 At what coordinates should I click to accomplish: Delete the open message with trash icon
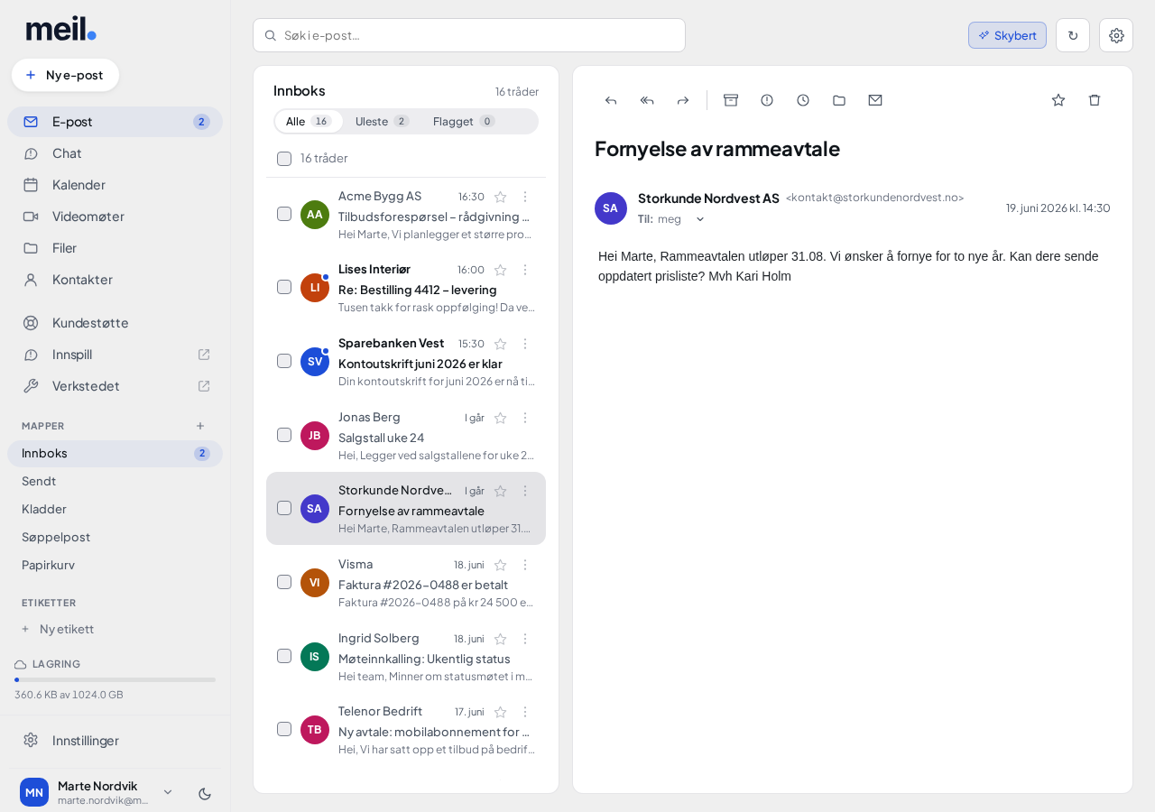pyautogui.click(x=1095, y=100)
